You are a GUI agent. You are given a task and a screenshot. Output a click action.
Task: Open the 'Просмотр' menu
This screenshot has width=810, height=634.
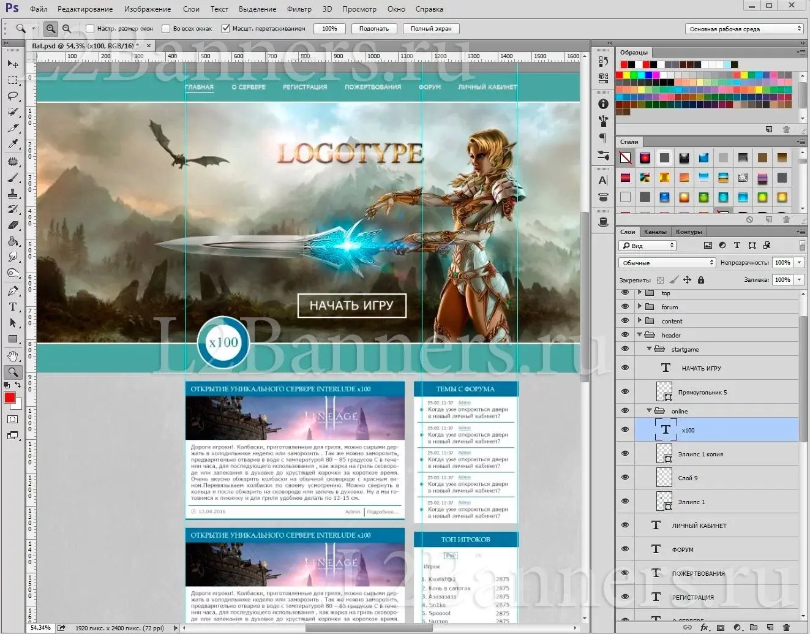coord(359,9)
